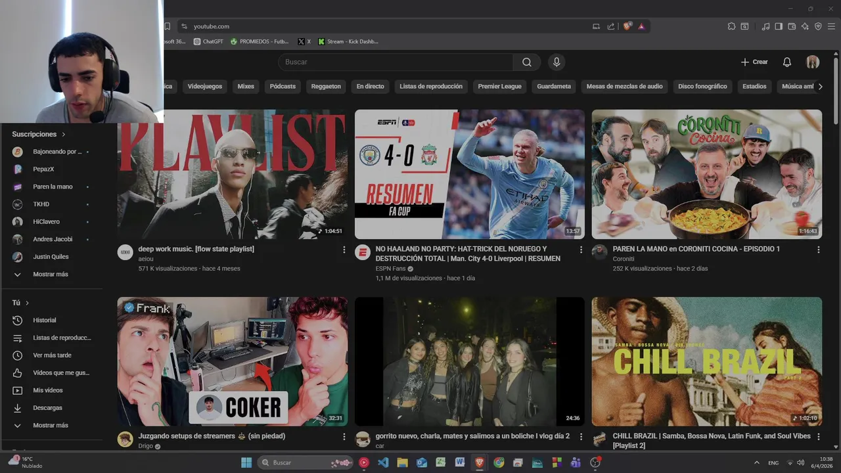Expand the Tú section chevron
The height and width of the screenshot is (473, 841).
click(x=27, y=303)
